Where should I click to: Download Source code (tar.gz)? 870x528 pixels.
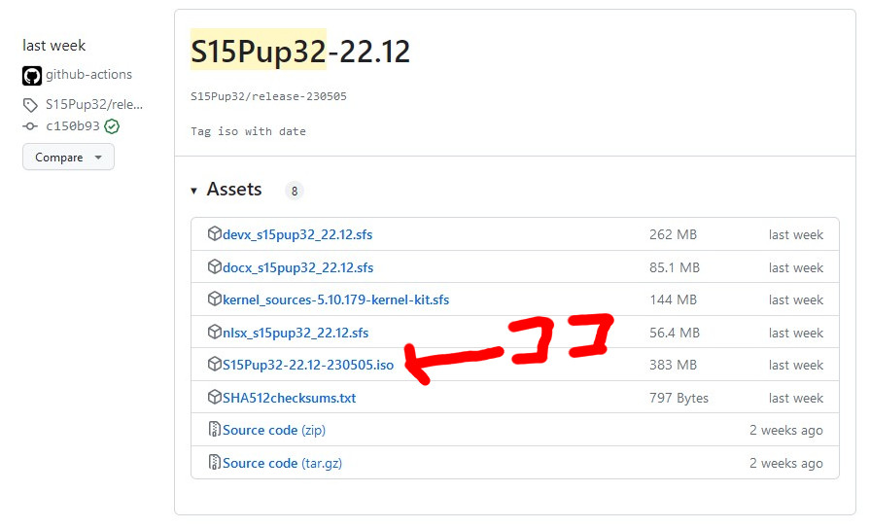point(283,463)
